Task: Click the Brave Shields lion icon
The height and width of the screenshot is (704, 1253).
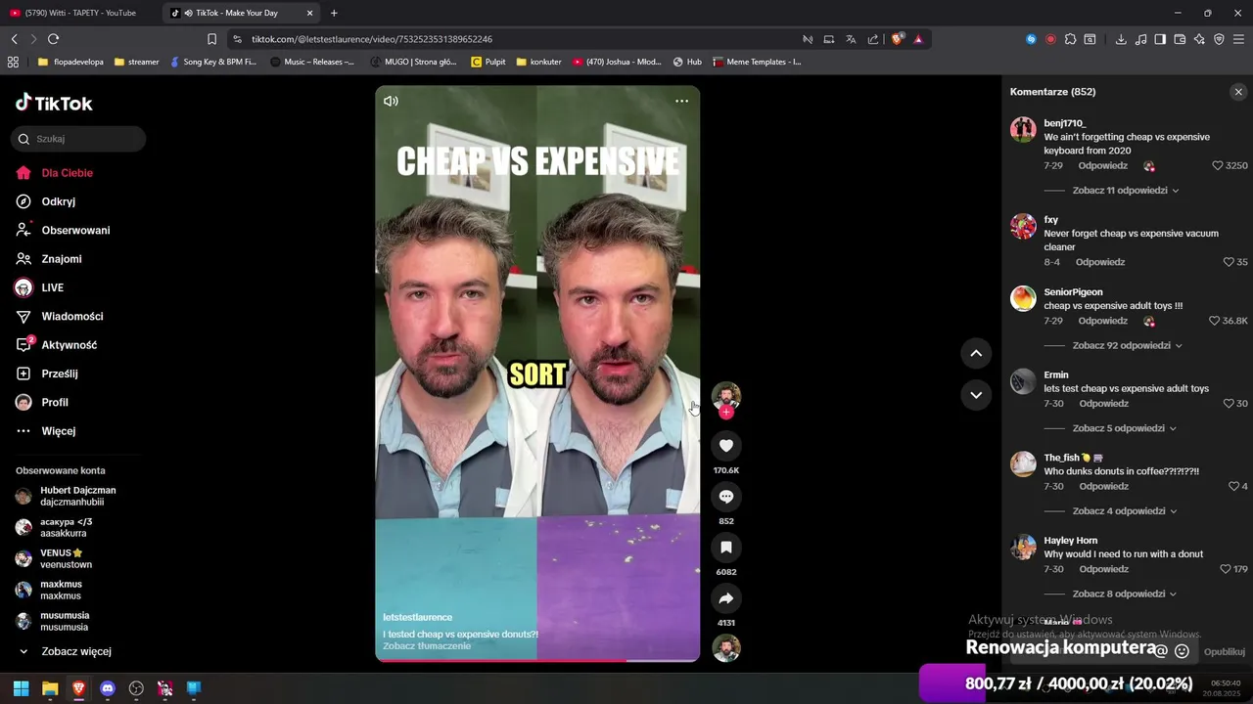Action: [897, 39]
